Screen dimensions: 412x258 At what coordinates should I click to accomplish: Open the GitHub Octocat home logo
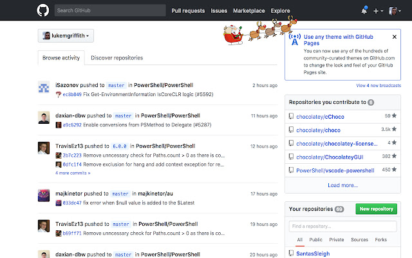(x=43, y=10)
